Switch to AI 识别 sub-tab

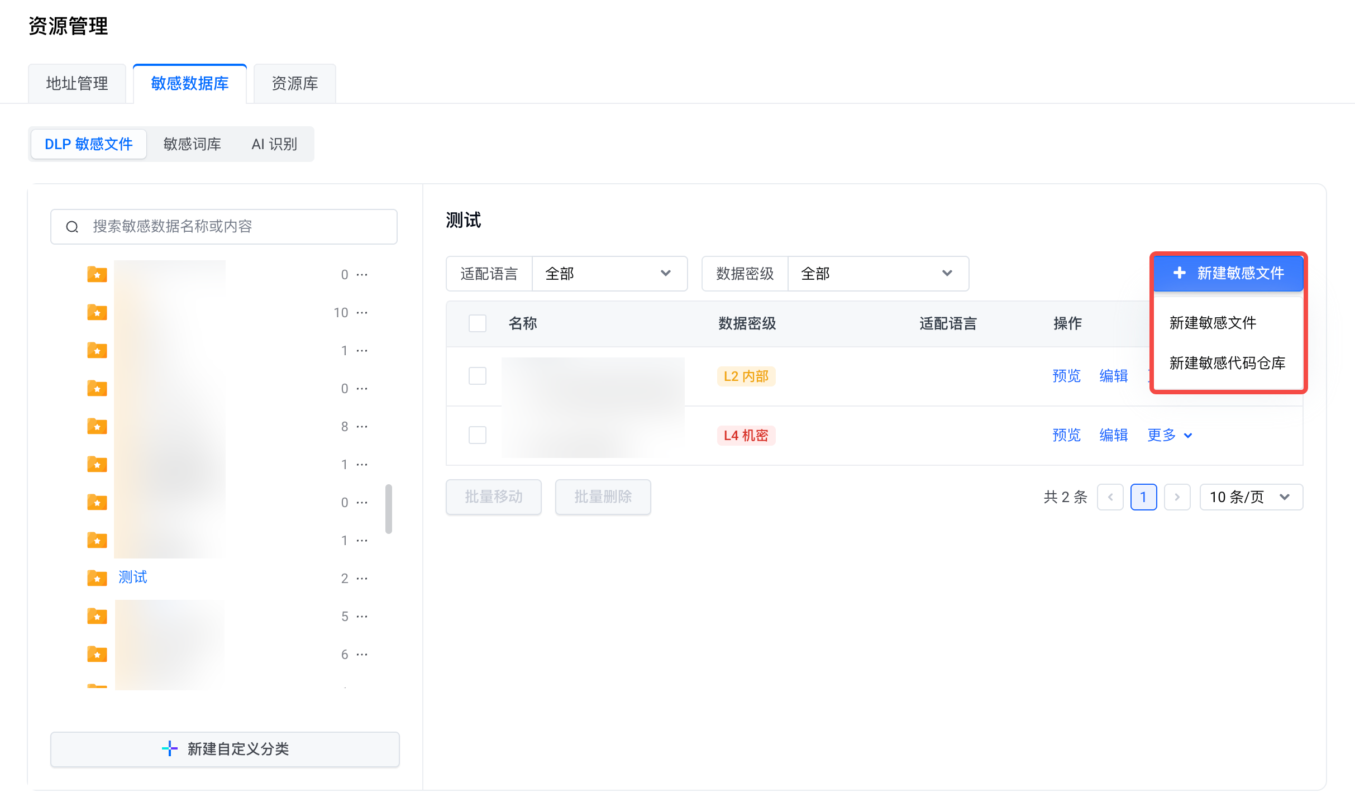click(x=274, y=144)
